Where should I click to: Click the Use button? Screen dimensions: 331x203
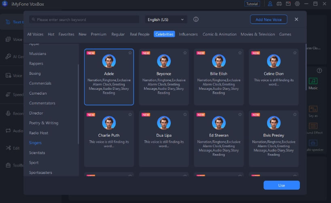point(282,185)
